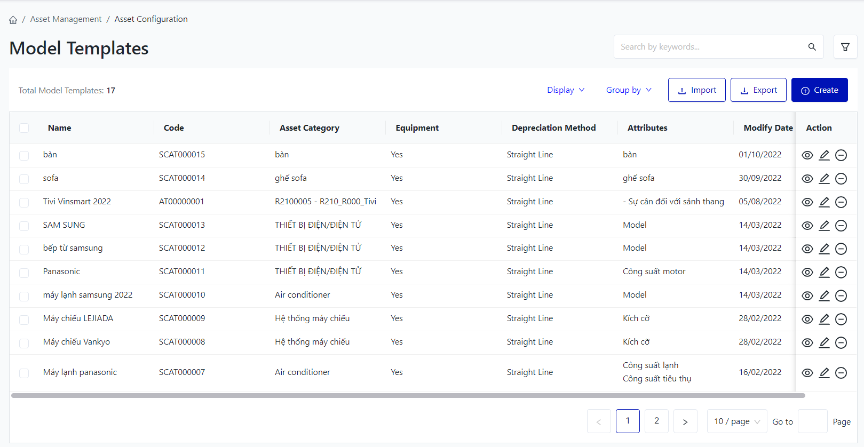Click the Export button
Viewport: 864px width, 447px height.
(758, 90)
